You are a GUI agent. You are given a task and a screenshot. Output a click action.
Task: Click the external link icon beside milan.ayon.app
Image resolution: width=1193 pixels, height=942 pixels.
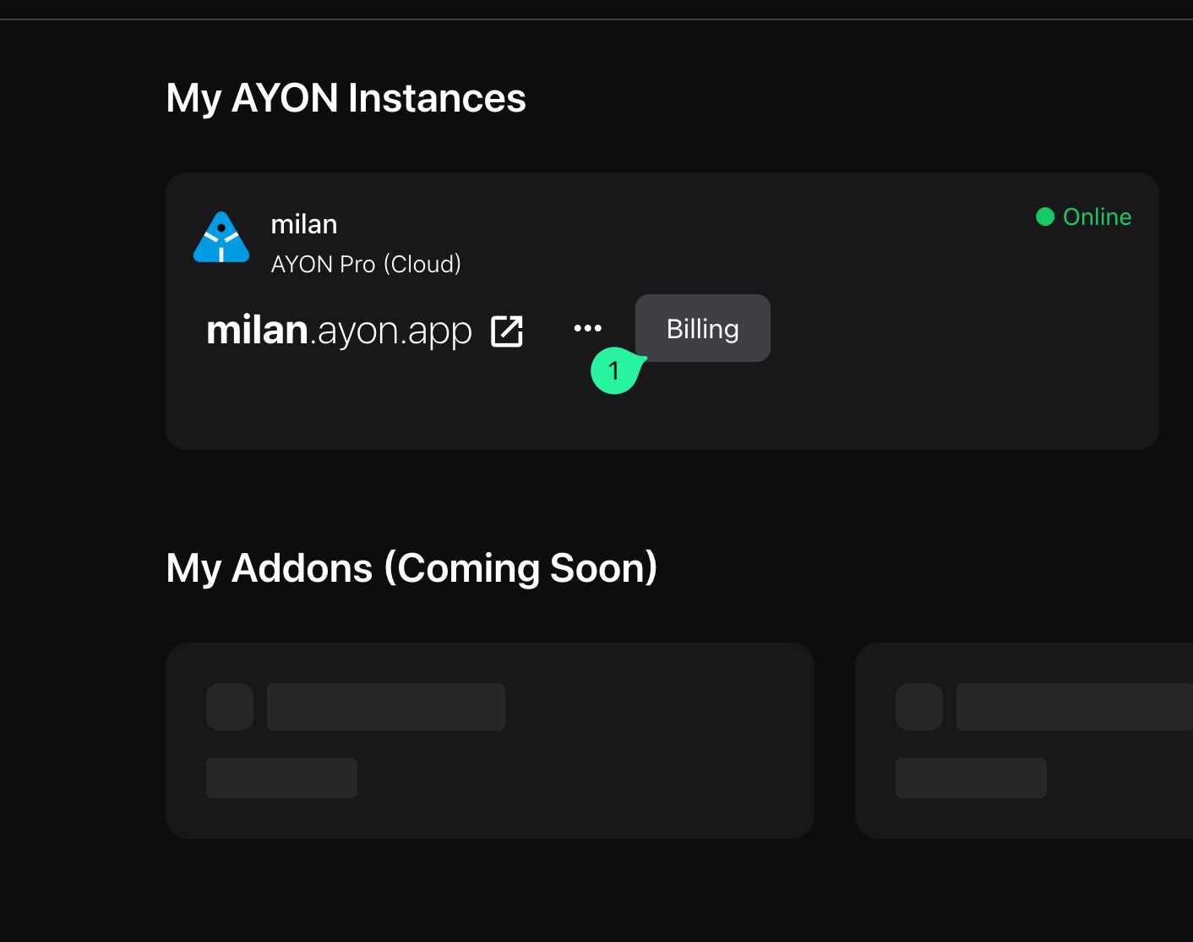(507, 331)
